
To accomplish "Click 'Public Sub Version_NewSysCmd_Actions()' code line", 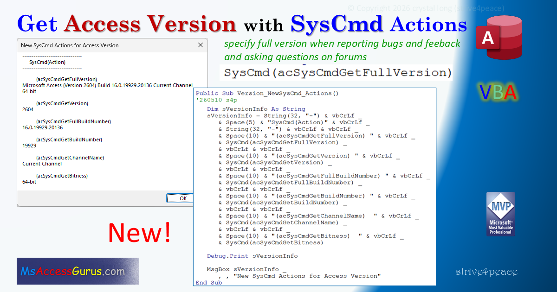I will pyautogui.click(x=267, y=93).
